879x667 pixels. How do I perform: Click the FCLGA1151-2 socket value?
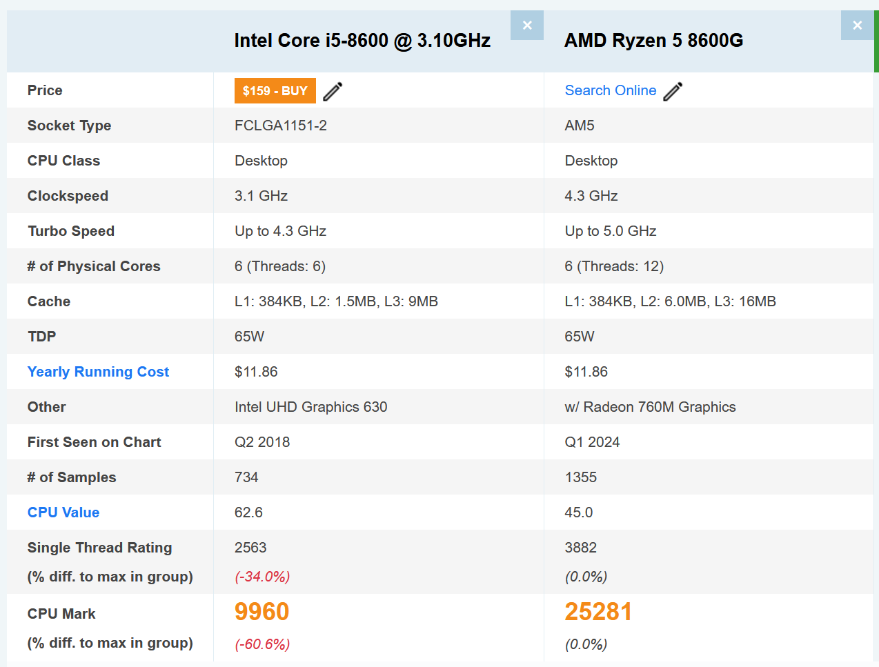click(280, 126)
